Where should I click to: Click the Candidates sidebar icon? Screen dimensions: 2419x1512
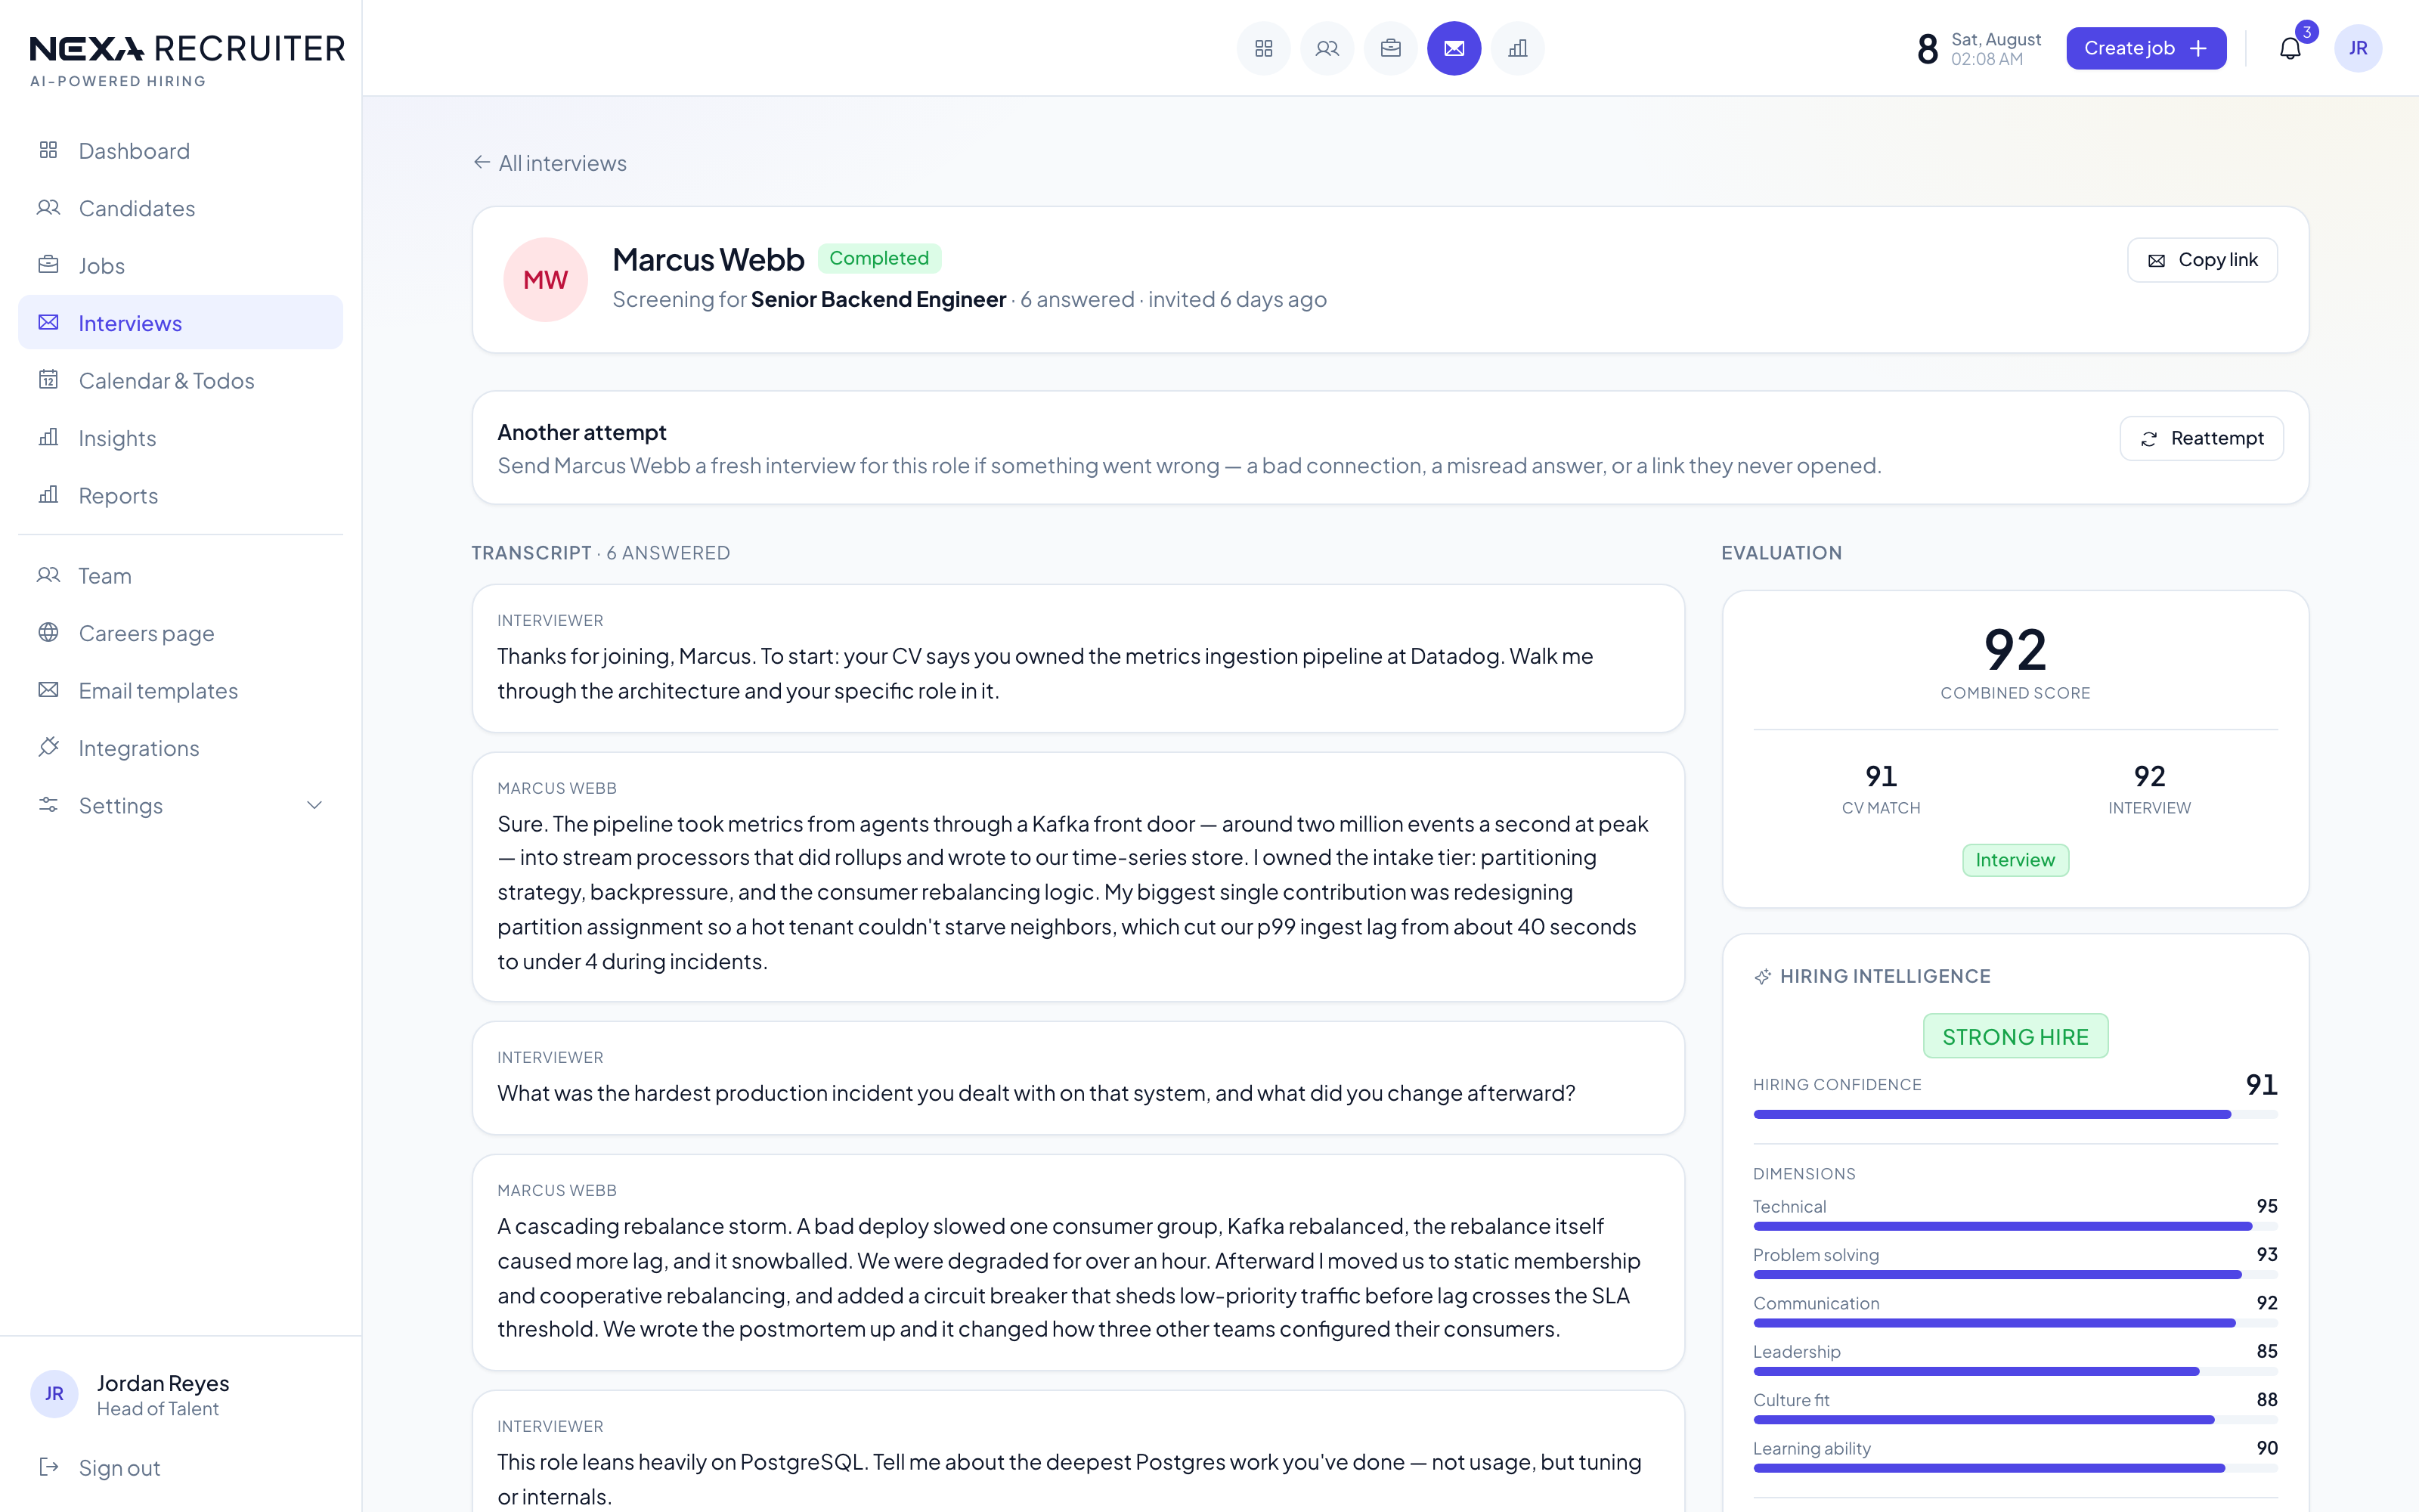(48, 208)
